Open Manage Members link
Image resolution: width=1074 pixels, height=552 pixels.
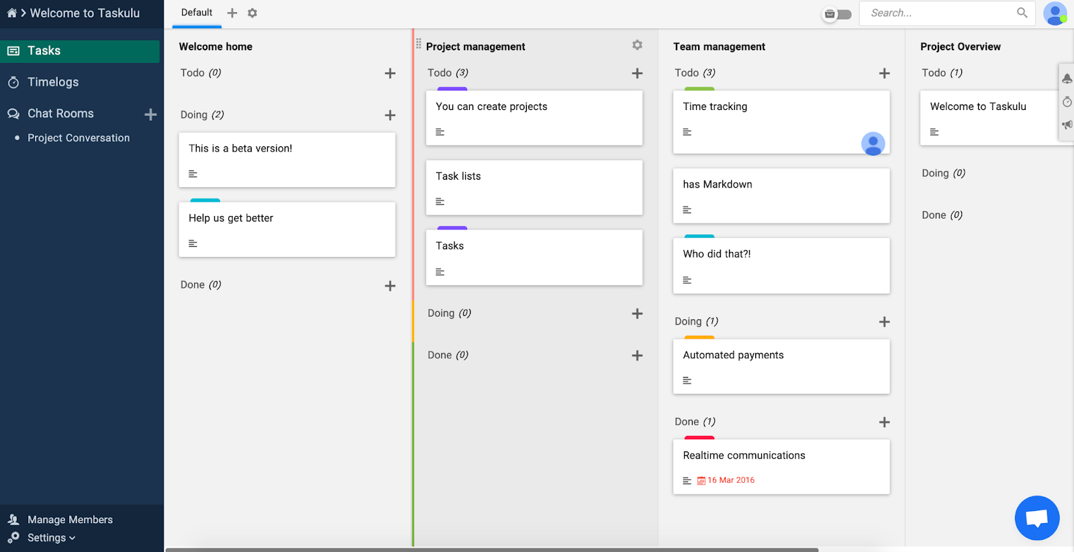[70, 520]
